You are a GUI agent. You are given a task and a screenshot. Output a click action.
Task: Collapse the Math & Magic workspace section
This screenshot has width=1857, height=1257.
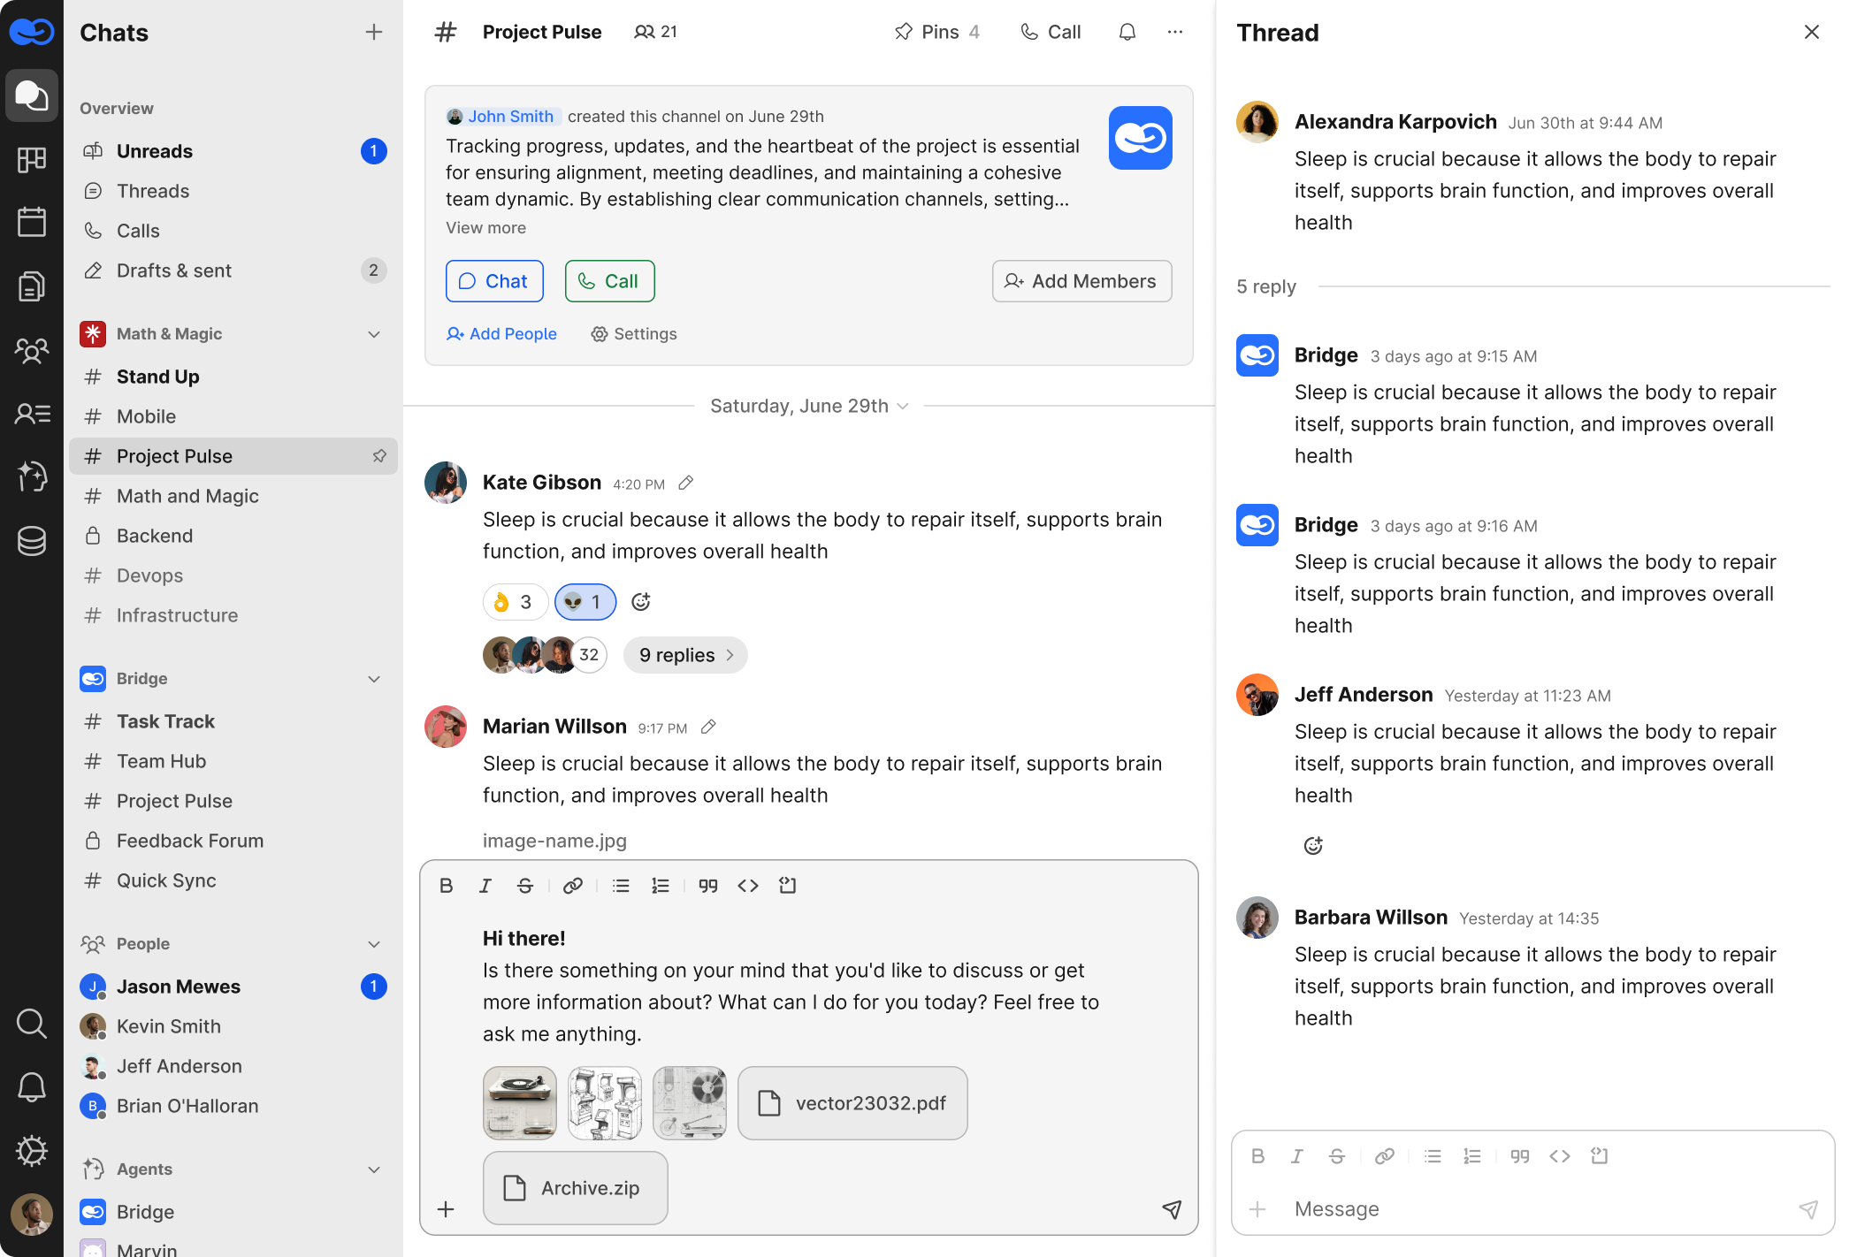[x=374, y=334]
